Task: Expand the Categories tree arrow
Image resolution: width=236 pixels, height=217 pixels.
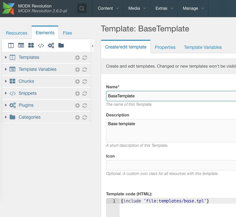Action: 6,117
